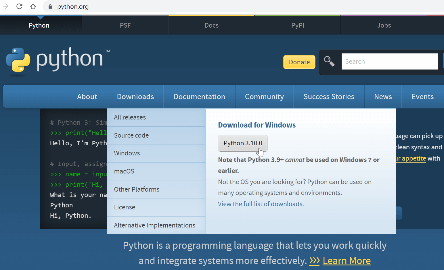Switch to the Docs tab
Viewport: 444px width, 270px height.
pos(212,25)
